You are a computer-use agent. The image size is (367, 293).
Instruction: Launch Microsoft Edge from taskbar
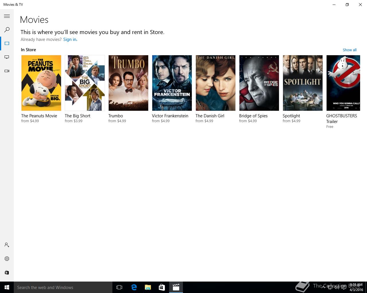(134, 287)
